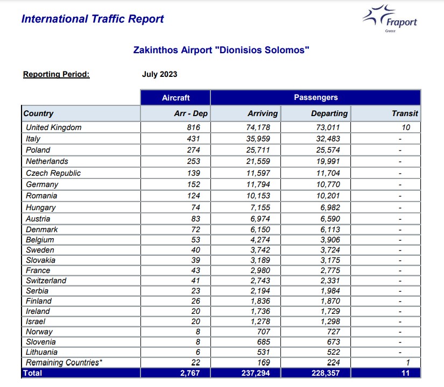The width and height of the screenshot is (444, 387).
Task: Click Germany aircraft value 152
Action: (193, 184)
